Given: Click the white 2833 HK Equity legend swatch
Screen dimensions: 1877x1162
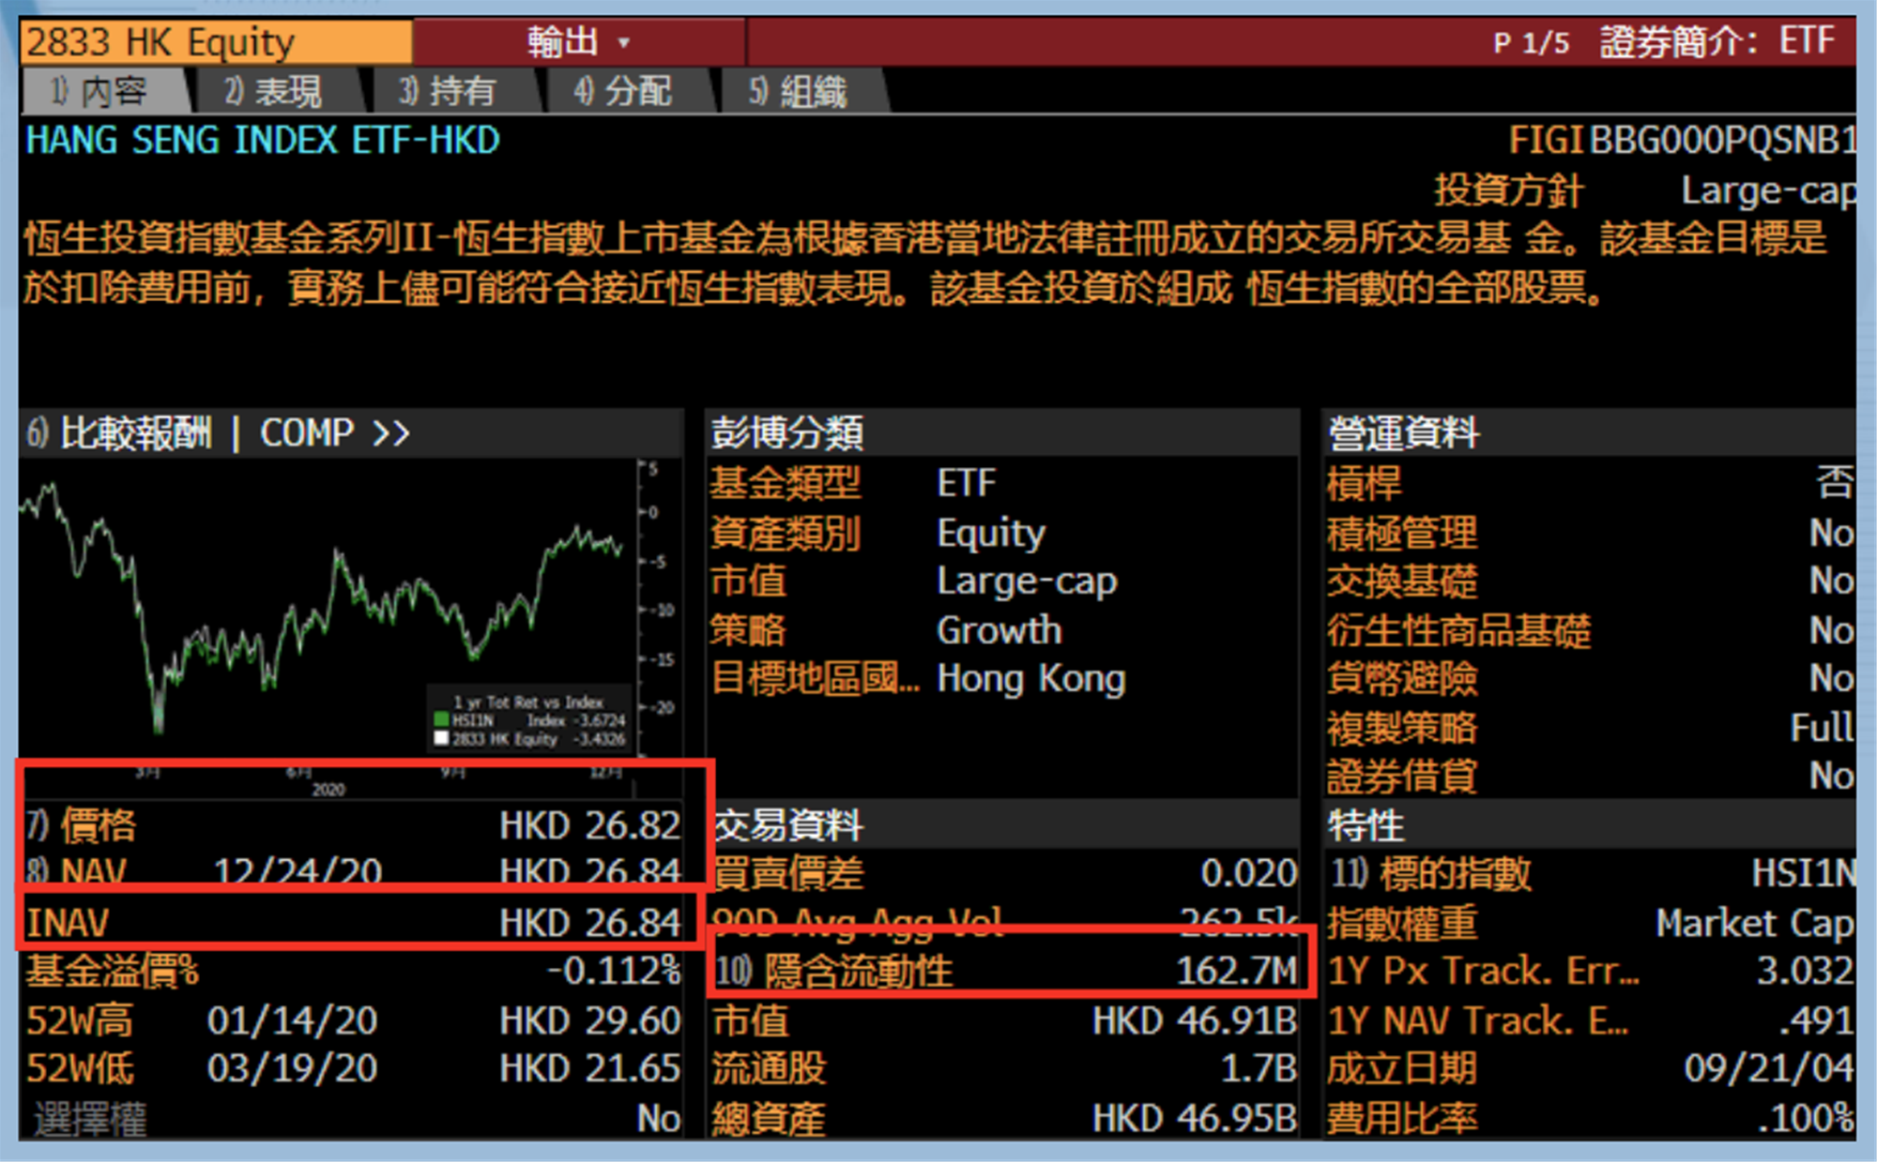Looking at the screenshot, I should coord(441,739).
